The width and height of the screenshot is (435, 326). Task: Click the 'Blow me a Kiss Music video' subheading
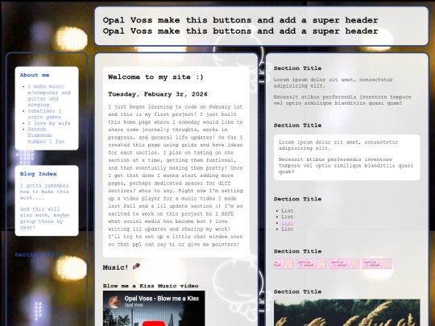click(151, 286)
